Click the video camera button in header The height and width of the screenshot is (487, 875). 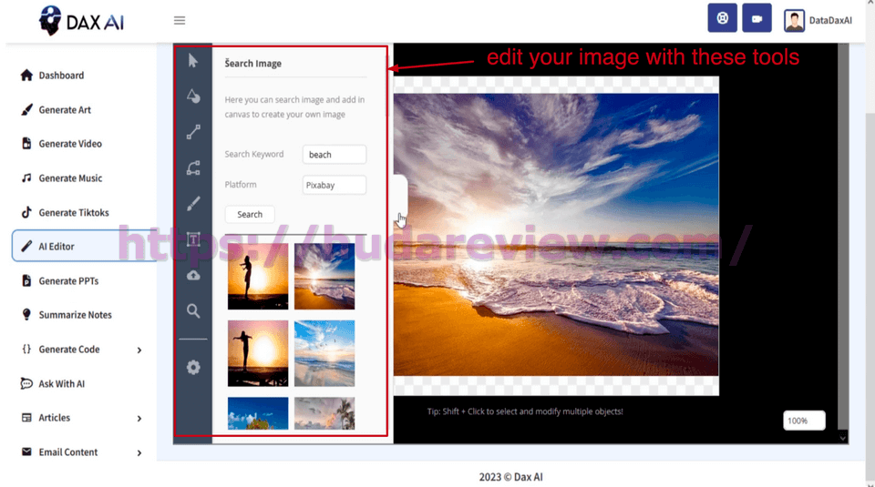(x=757, y=18)
